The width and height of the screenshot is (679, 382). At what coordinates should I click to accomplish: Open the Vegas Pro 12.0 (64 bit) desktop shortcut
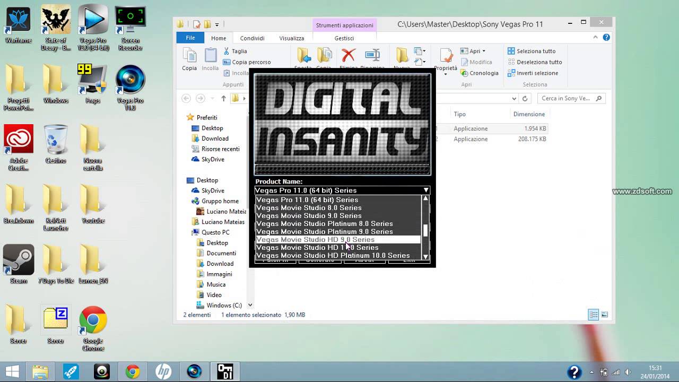(x=93, y=28)
